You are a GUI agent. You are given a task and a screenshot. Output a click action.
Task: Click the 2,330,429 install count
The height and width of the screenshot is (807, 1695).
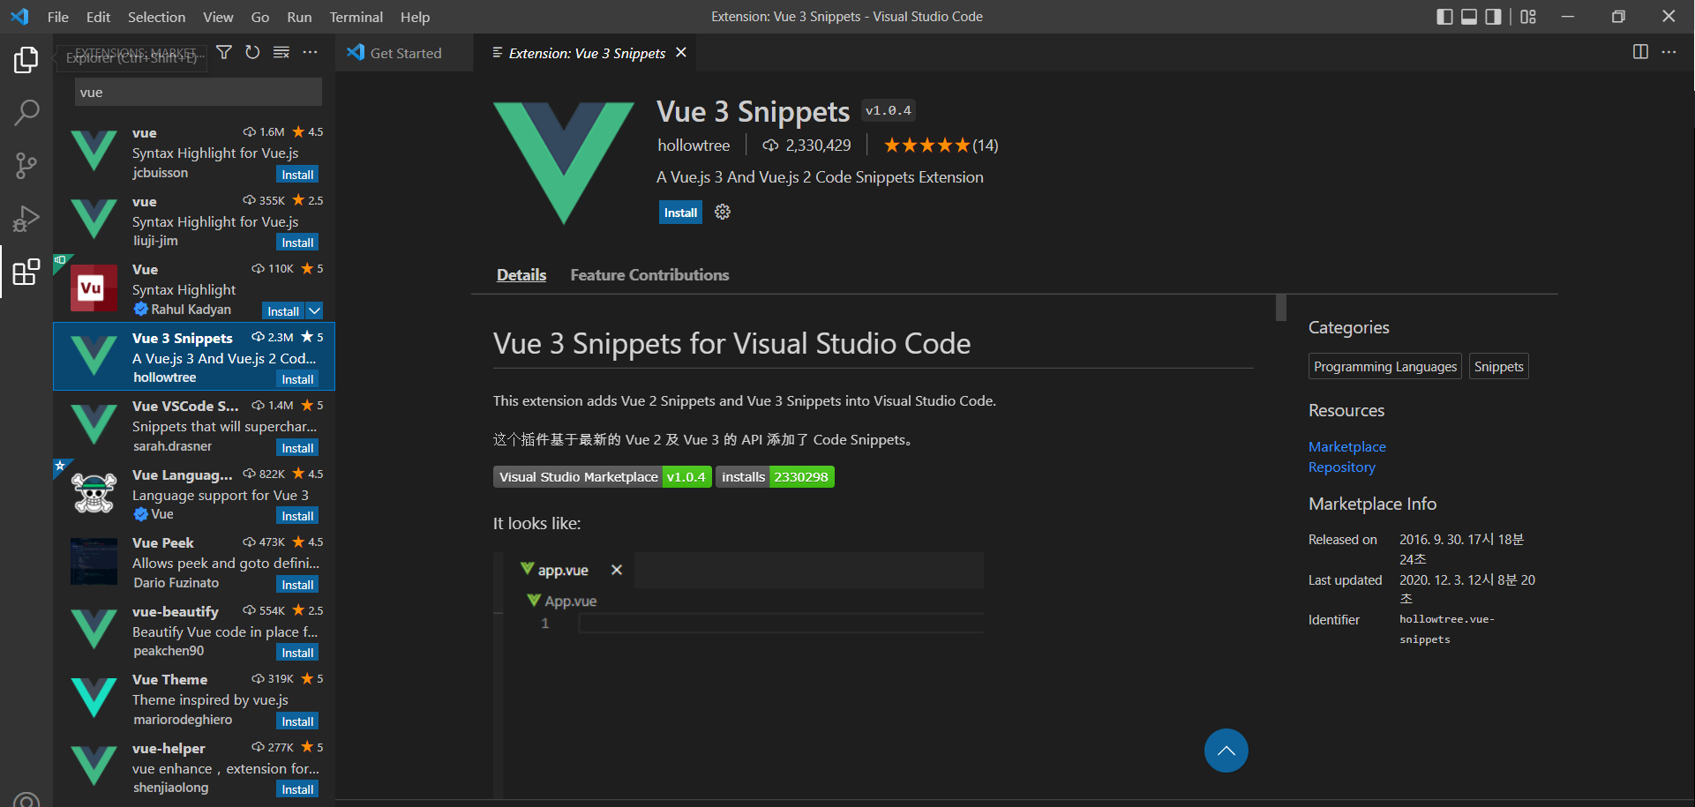click(x=806, y=146)
